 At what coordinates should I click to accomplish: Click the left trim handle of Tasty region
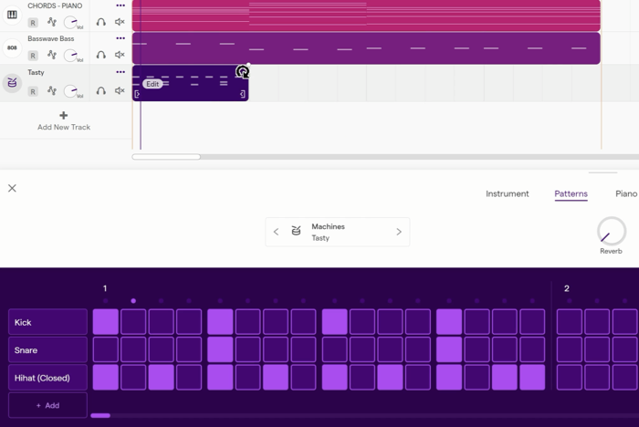[x=137, y=94]
